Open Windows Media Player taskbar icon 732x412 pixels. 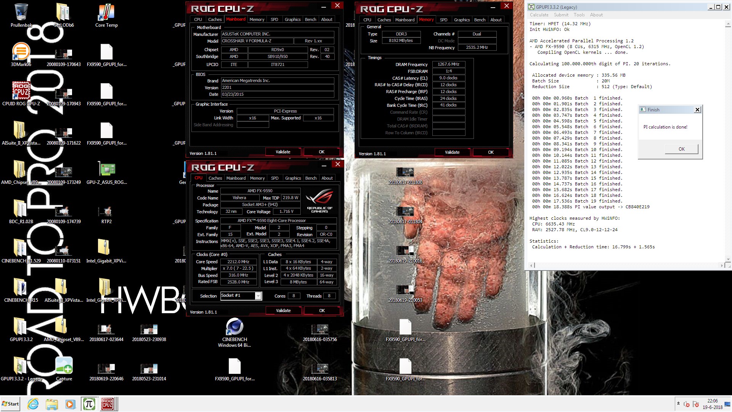coord(70,404)
